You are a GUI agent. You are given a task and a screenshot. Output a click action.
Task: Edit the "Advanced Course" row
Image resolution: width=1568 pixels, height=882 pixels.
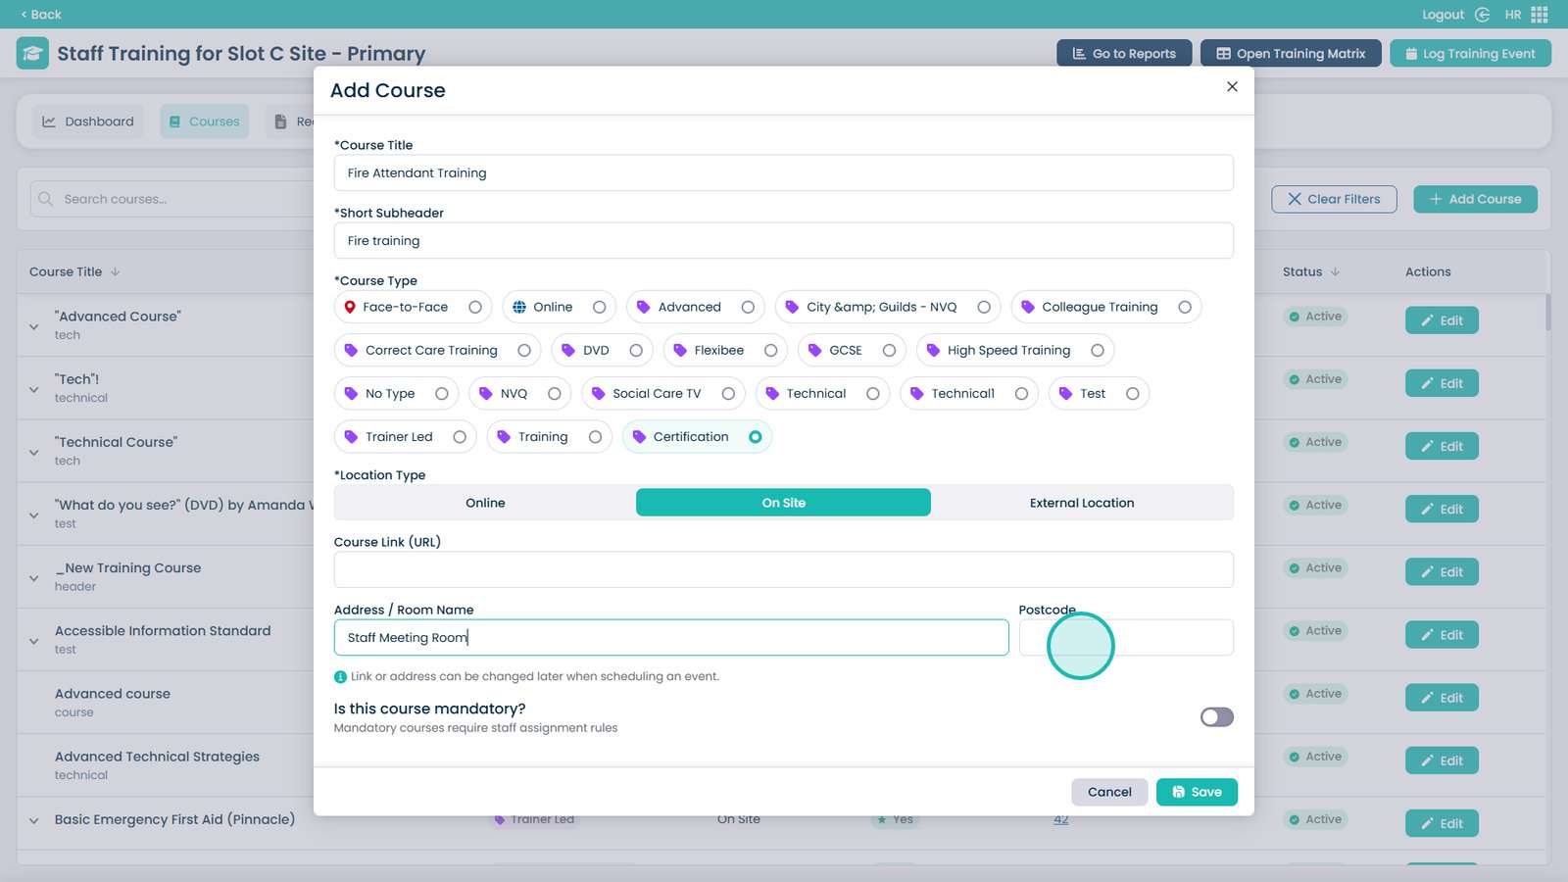click(1442, 320)
